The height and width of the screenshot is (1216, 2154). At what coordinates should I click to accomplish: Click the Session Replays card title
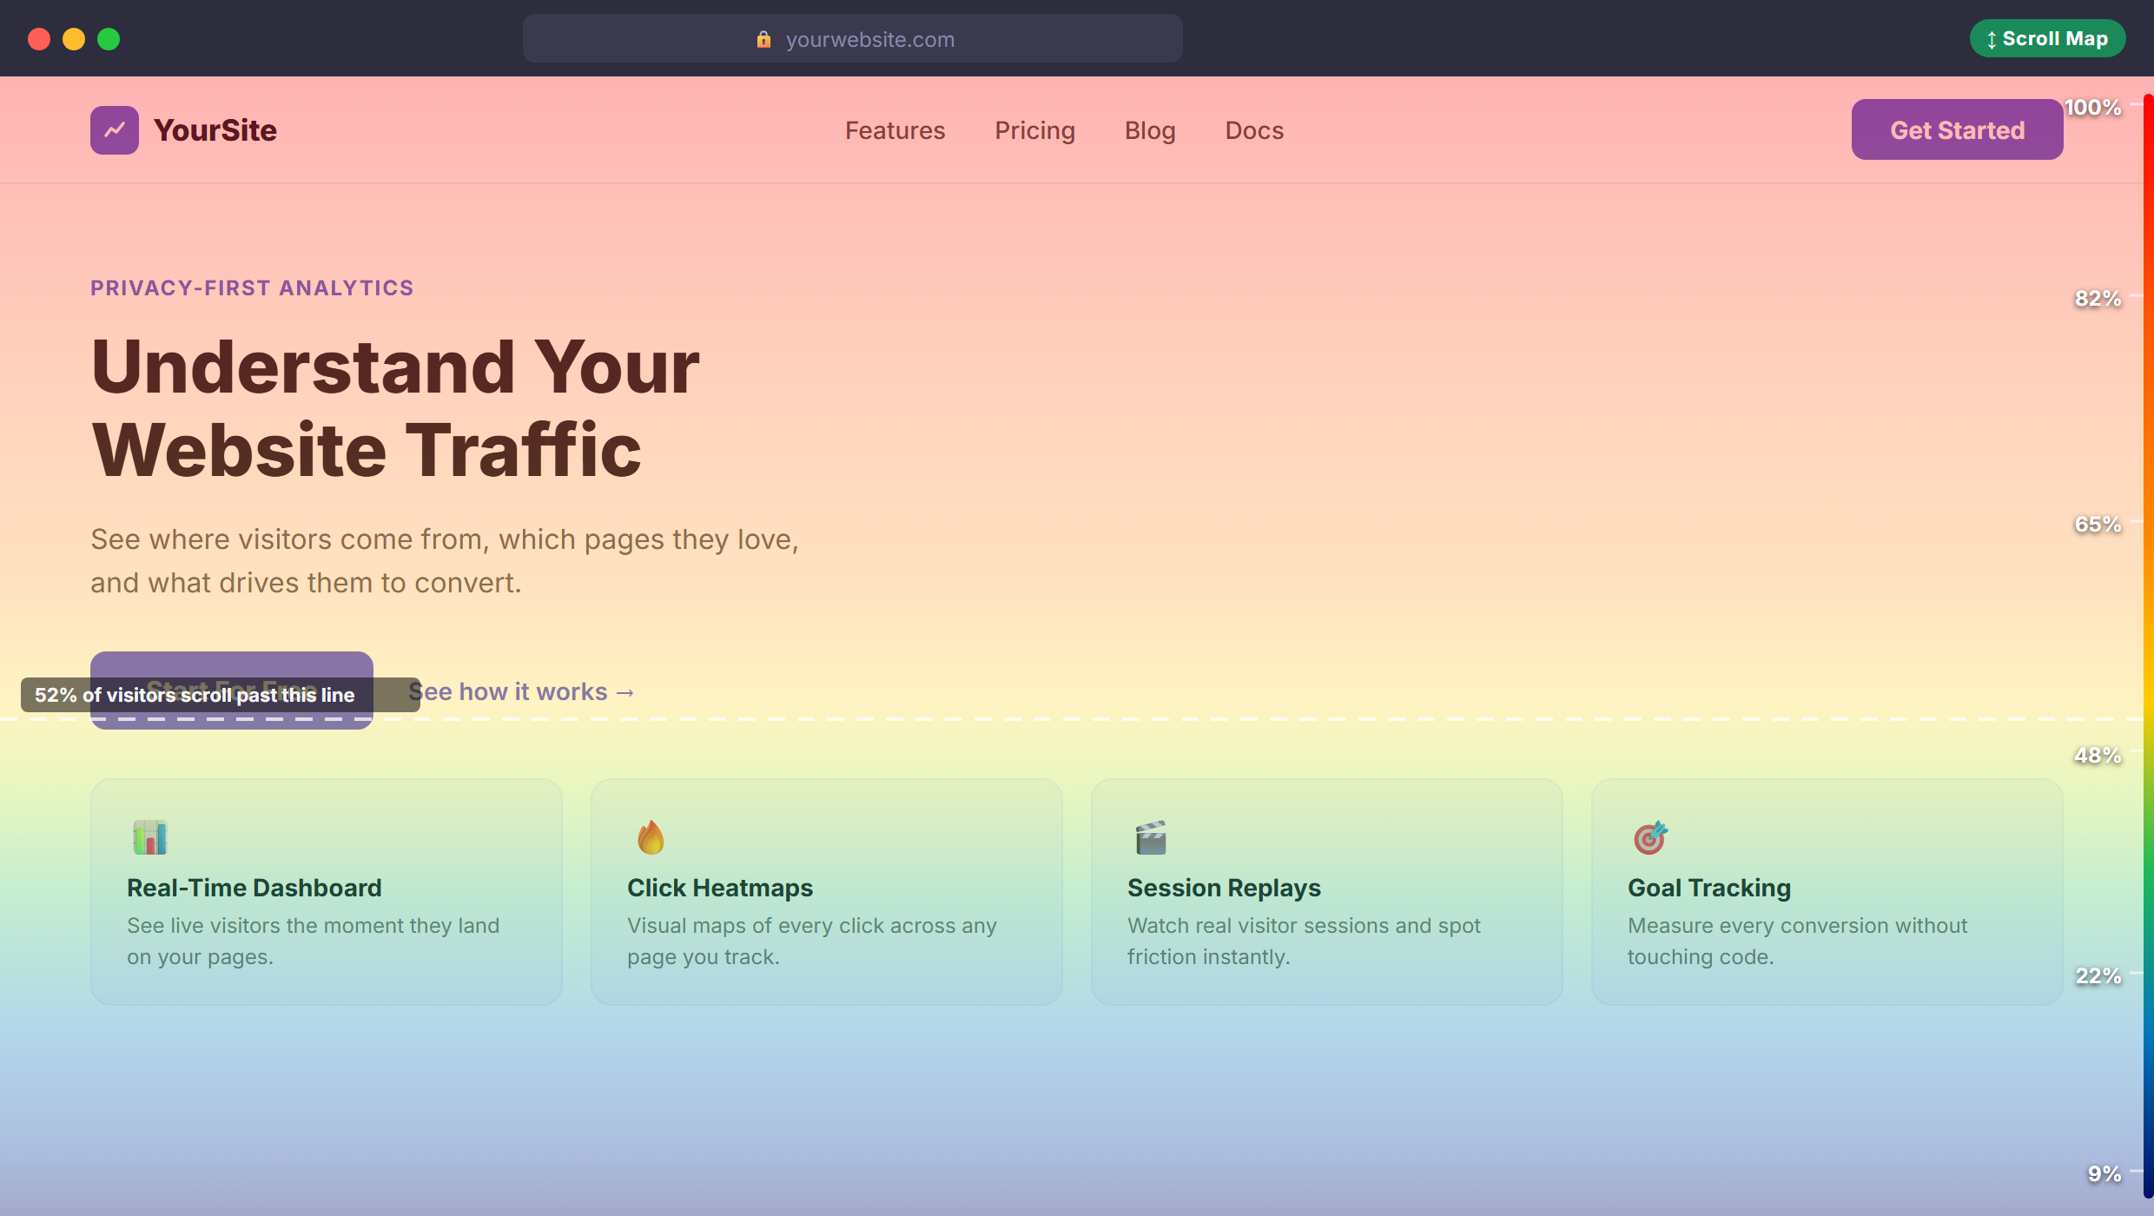tap(1224, 888)
